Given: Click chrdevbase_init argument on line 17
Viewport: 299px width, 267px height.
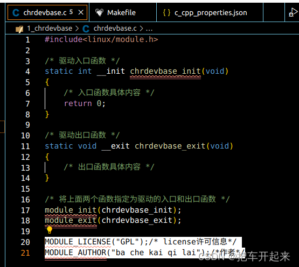Looking at the screenshot, I should [137, 210].
